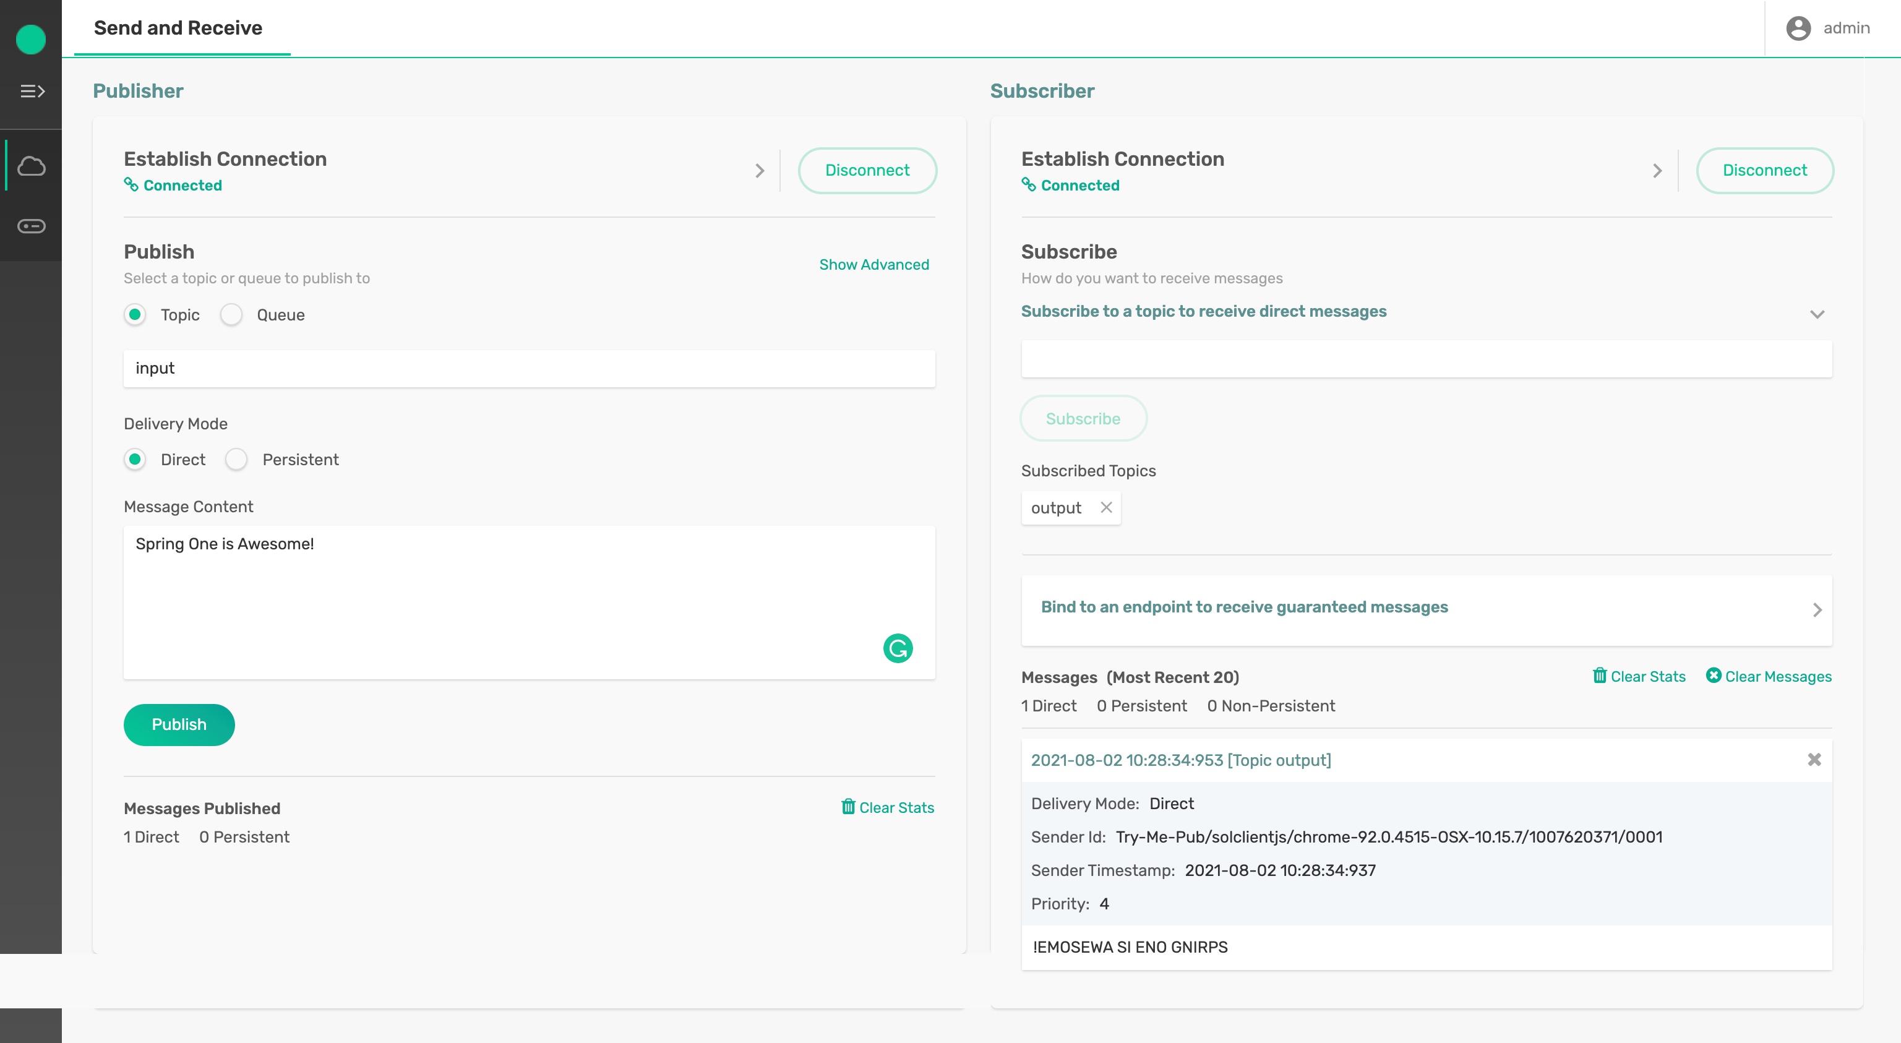Screen dimensions: 1901x1043
Task: Click the subscribe topic input field
Action: pyautogui.click(x=1426, y=359)
